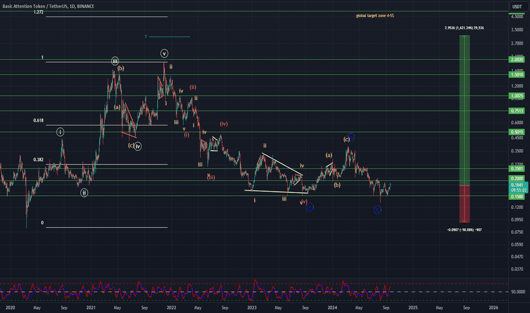Select the 2.0020 green price label
This screenshot has height=313, width=530.
coord(517,60)
